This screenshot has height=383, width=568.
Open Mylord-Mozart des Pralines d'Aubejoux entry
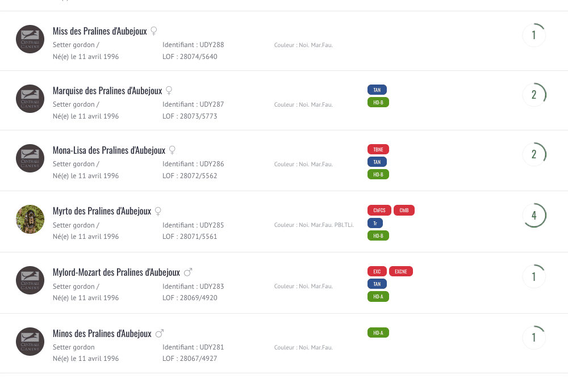pos(116,272)
